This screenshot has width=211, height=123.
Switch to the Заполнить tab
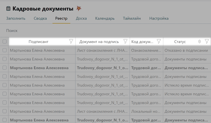coord(16,19)
